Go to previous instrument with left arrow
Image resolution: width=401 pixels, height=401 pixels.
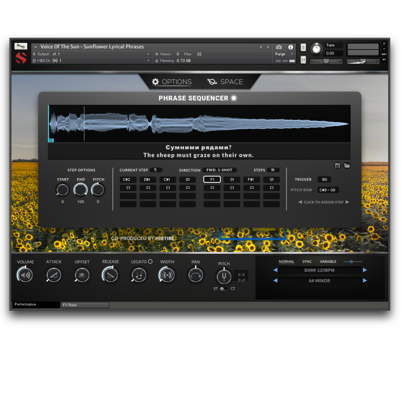pyautogui.click(x=261, y=47)
